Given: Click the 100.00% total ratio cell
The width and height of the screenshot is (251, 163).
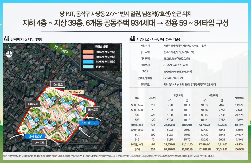Looking at the screenshot, I should 239,150.
